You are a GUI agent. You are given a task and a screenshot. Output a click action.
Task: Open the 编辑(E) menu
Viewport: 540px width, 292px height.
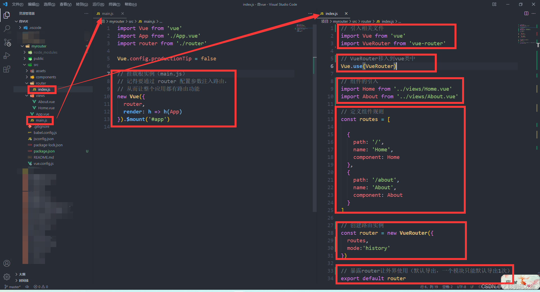click(x=33, y=4)
